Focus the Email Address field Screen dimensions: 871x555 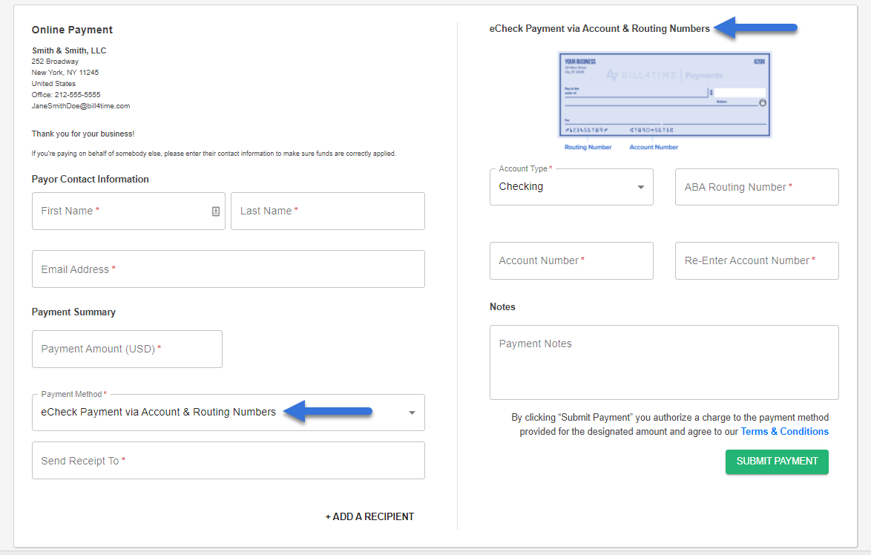[229, 269]
